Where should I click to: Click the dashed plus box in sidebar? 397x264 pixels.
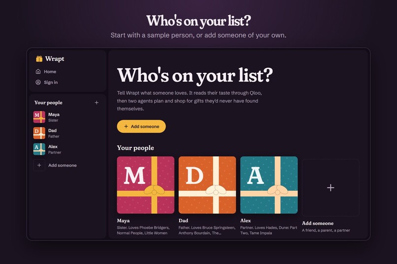tap(39, 165)
